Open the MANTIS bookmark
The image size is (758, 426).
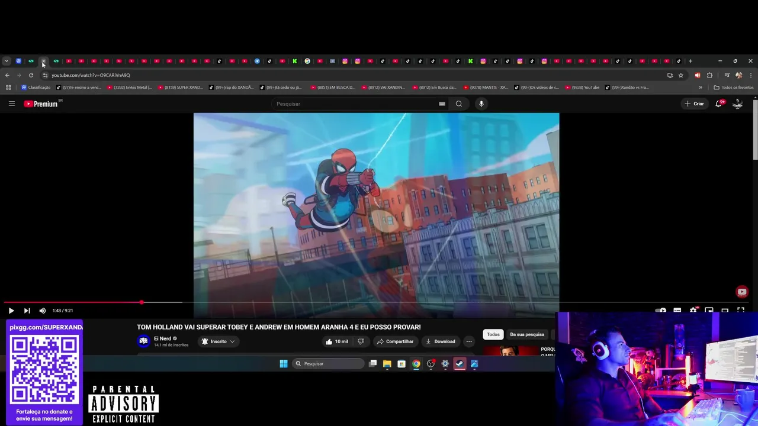coord(486,88)
